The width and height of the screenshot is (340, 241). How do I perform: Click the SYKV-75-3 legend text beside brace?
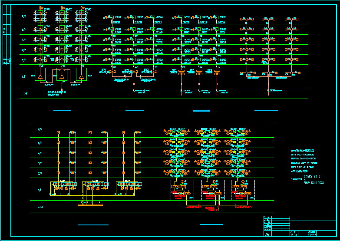(313, 176)
